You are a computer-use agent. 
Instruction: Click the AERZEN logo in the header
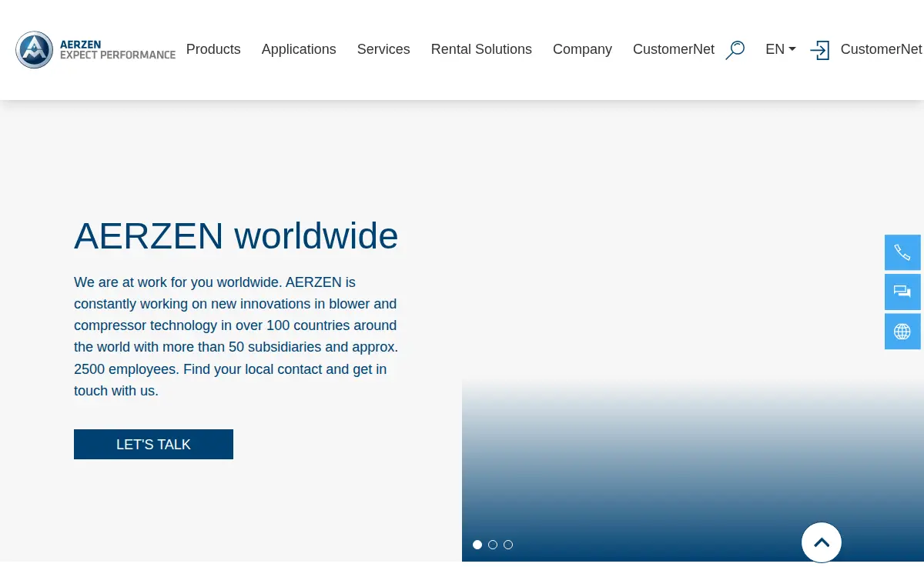click(95, 50)
